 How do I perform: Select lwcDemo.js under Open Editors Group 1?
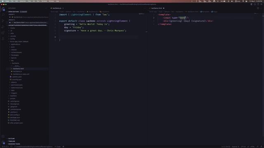pos(18,17)
